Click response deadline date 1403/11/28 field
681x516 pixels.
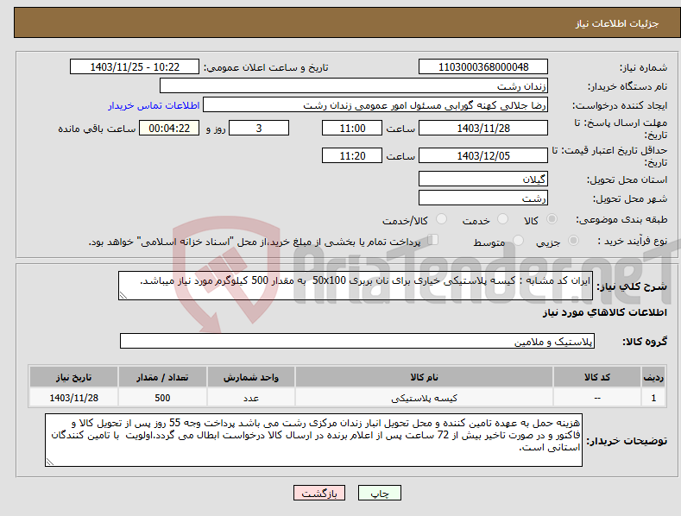click(x=483, y=128)
